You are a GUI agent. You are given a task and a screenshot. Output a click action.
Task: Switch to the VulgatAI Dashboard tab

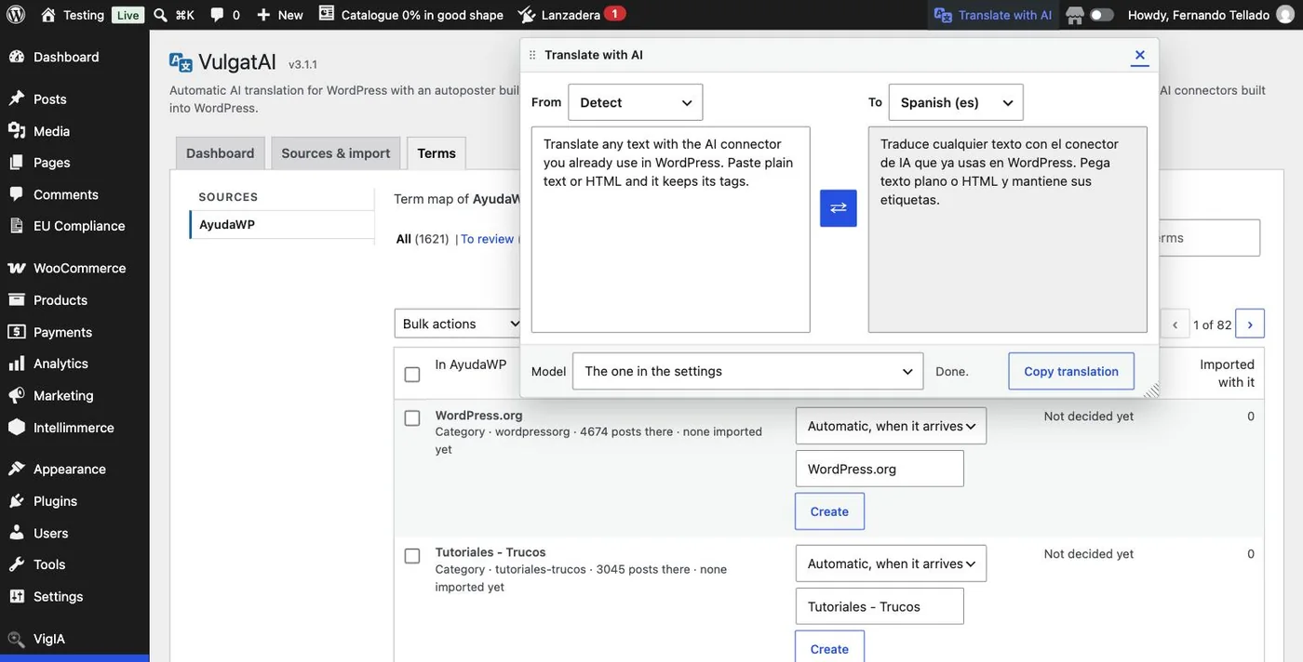221,153
